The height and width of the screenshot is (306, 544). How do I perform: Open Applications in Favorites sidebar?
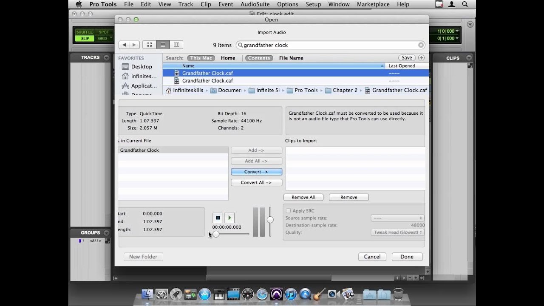coord(139,86)
